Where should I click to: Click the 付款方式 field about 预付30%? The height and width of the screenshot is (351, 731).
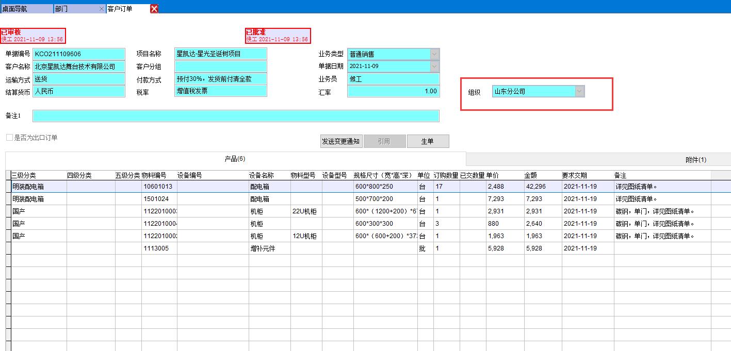click(220, 79)
